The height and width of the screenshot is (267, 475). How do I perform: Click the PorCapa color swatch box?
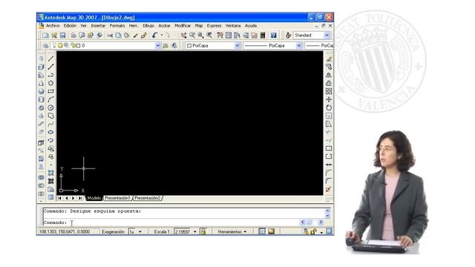pos(189,46)
